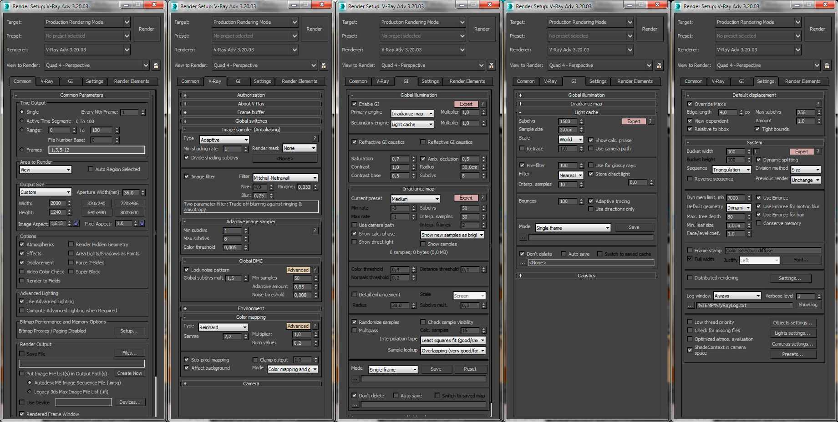Toggle the view lock icon in the Image sampler window
Image resolution: width=838 pixels, height=422 pixels.
coord(324,65)
